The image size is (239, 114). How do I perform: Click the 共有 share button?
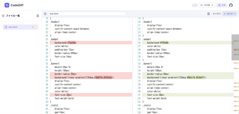coord(222,5)
